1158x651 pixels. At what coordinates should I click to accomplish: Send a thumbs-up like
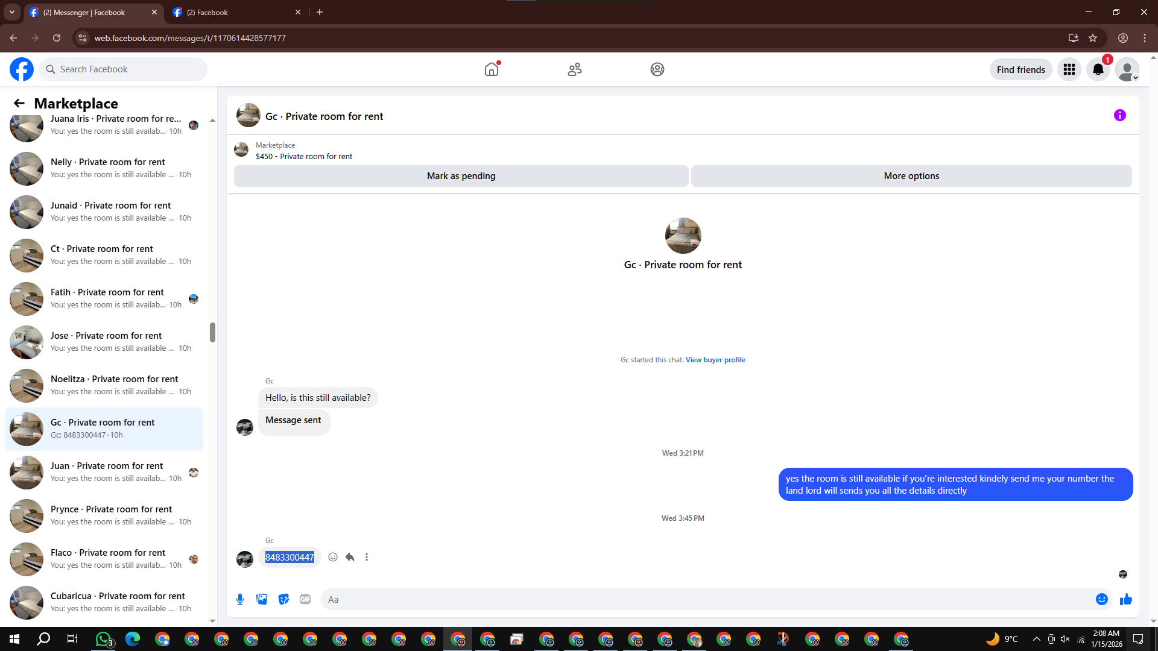(1125, 599)
